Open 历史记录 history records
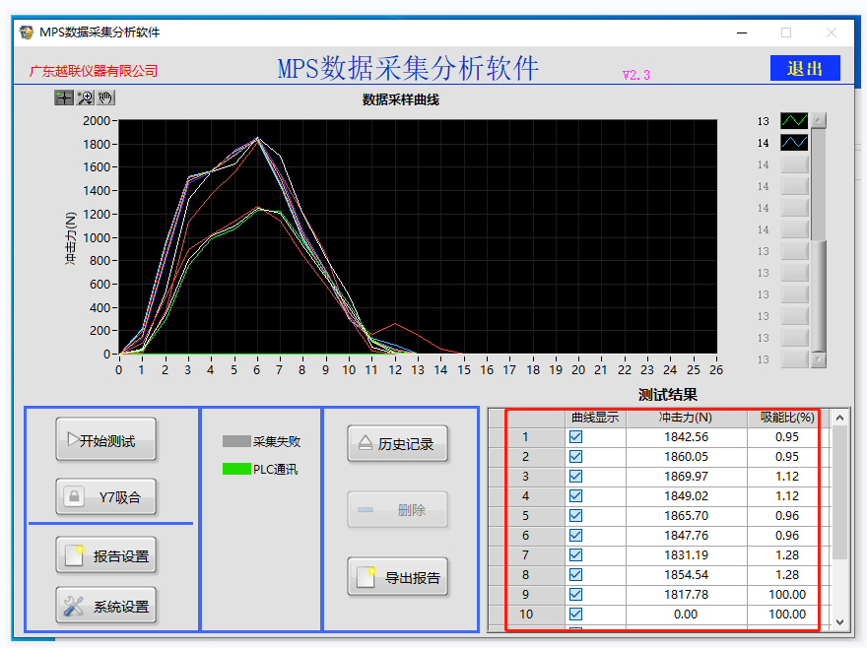867x648 pixels. click(x=397, y=444)
